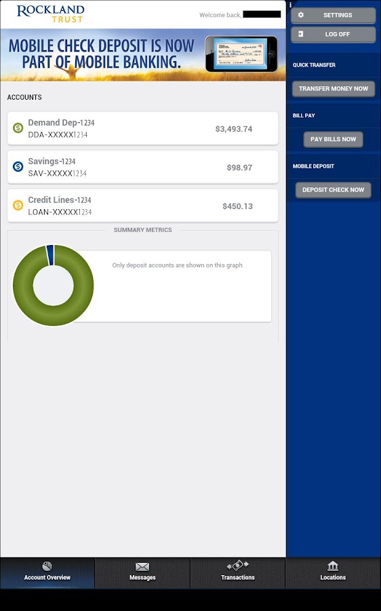
Task: Click the green segment of donut chart
Action: click(x=54, y=316)
